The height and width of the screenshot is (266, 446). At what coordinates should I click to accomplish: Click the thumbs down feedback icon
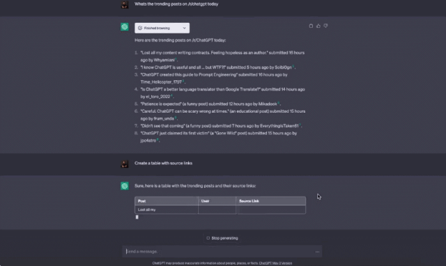coord(325,26)
